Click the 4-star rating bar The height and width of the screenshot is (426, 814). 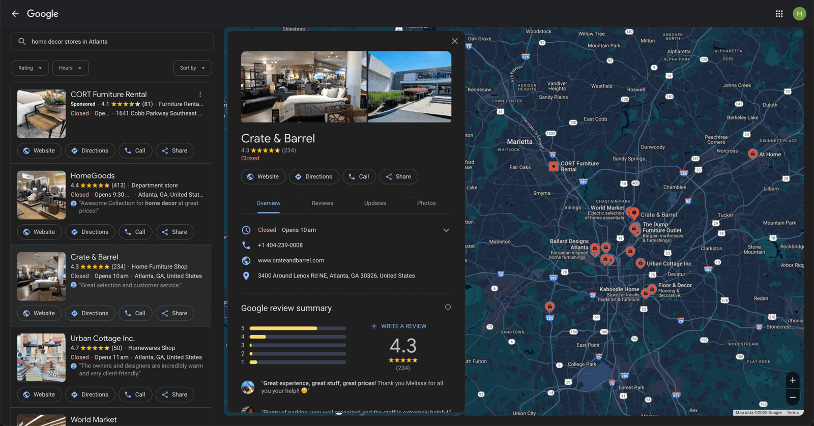point(298,337)
